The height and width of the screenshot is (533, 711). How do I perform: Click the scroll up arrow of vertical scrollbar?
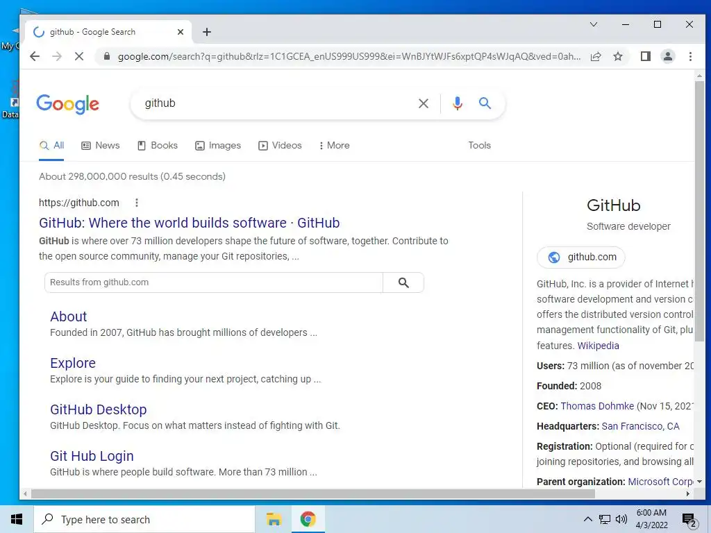[699, 76]
